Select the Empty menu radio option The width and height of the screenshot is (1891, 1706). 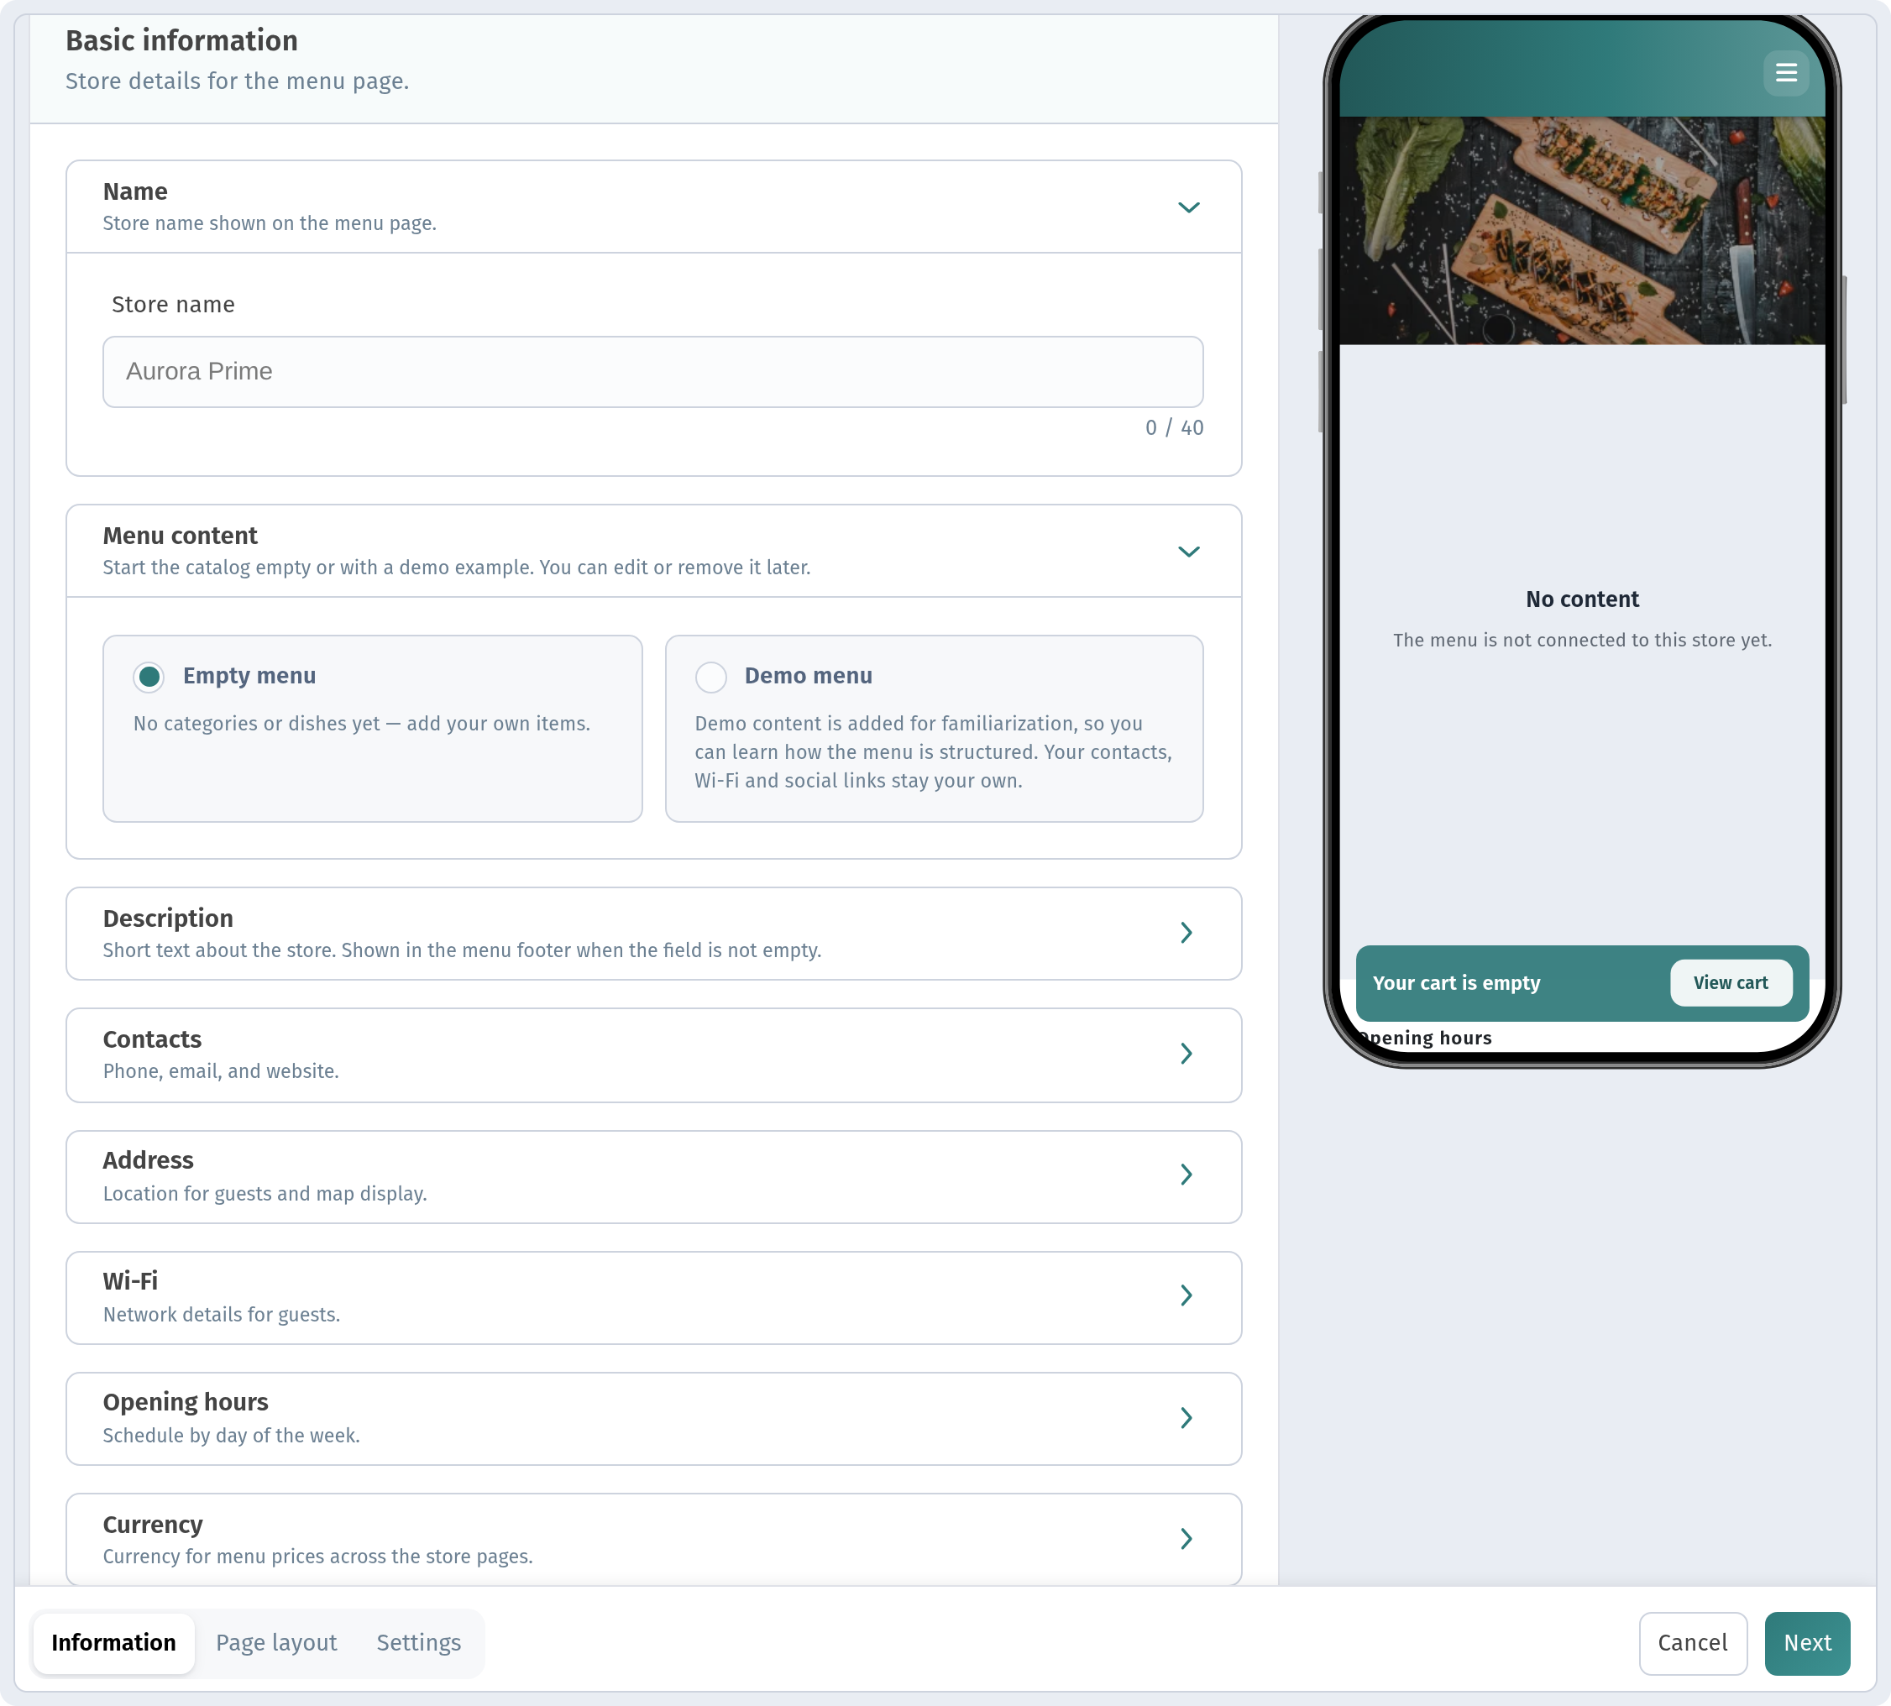(148, 677)
